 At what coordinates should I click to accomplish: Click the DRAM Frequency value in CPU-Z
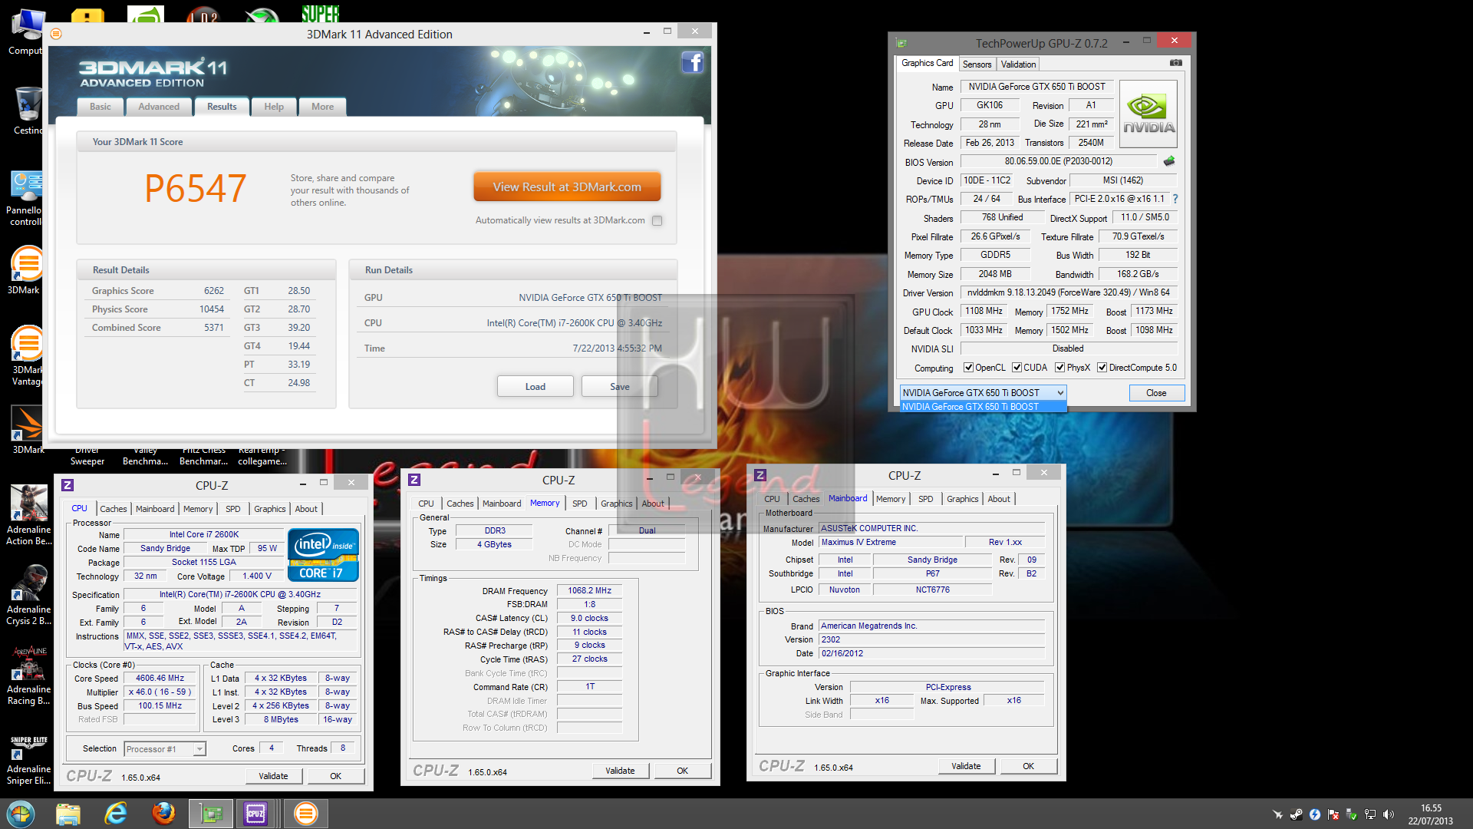589,591
